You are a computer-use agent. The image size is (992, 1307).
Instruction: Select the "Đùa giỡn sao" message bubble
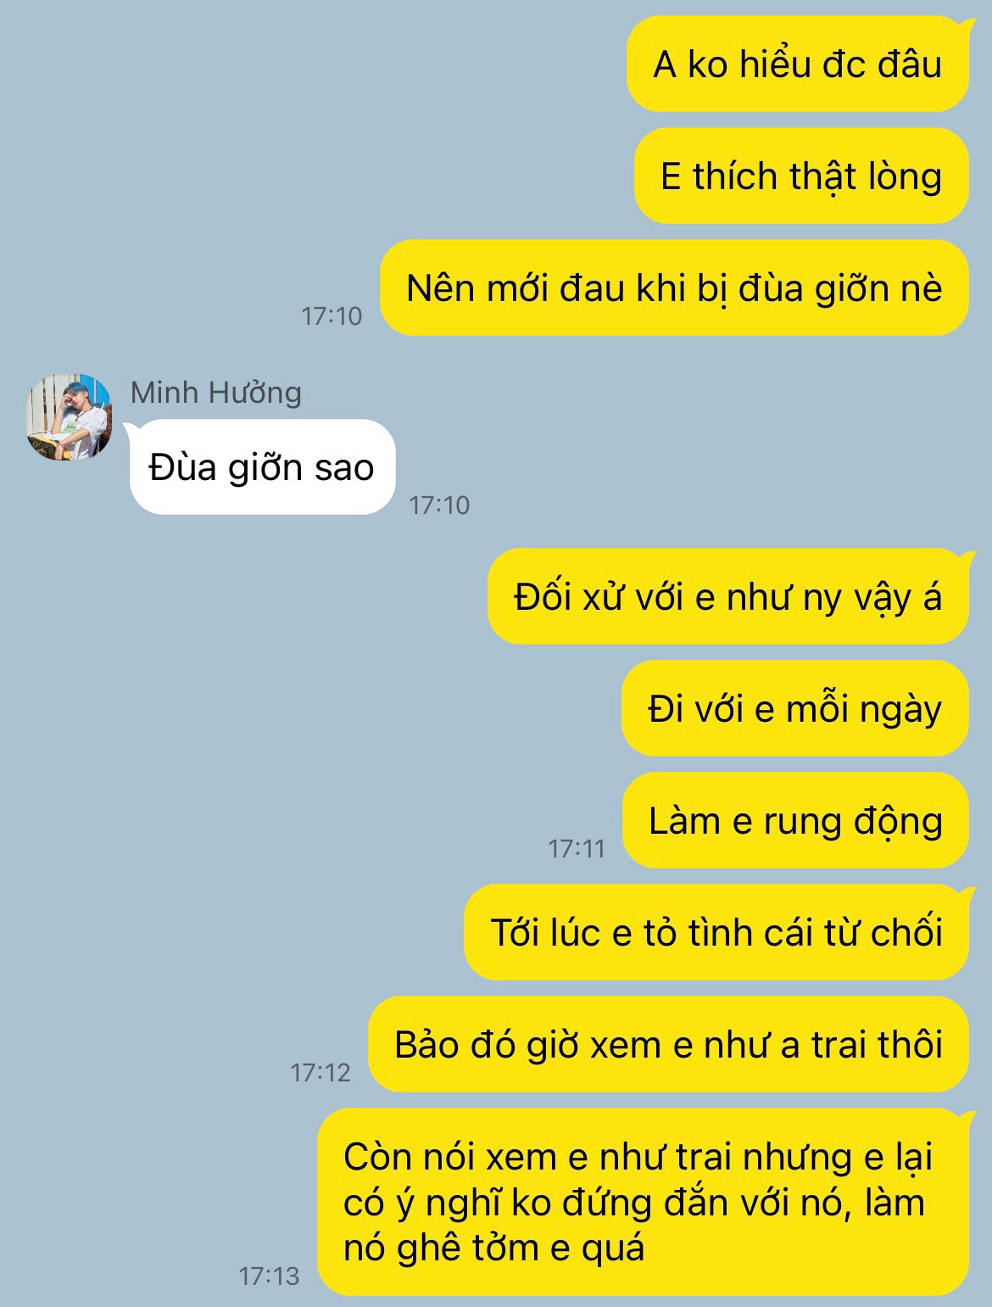262,467
